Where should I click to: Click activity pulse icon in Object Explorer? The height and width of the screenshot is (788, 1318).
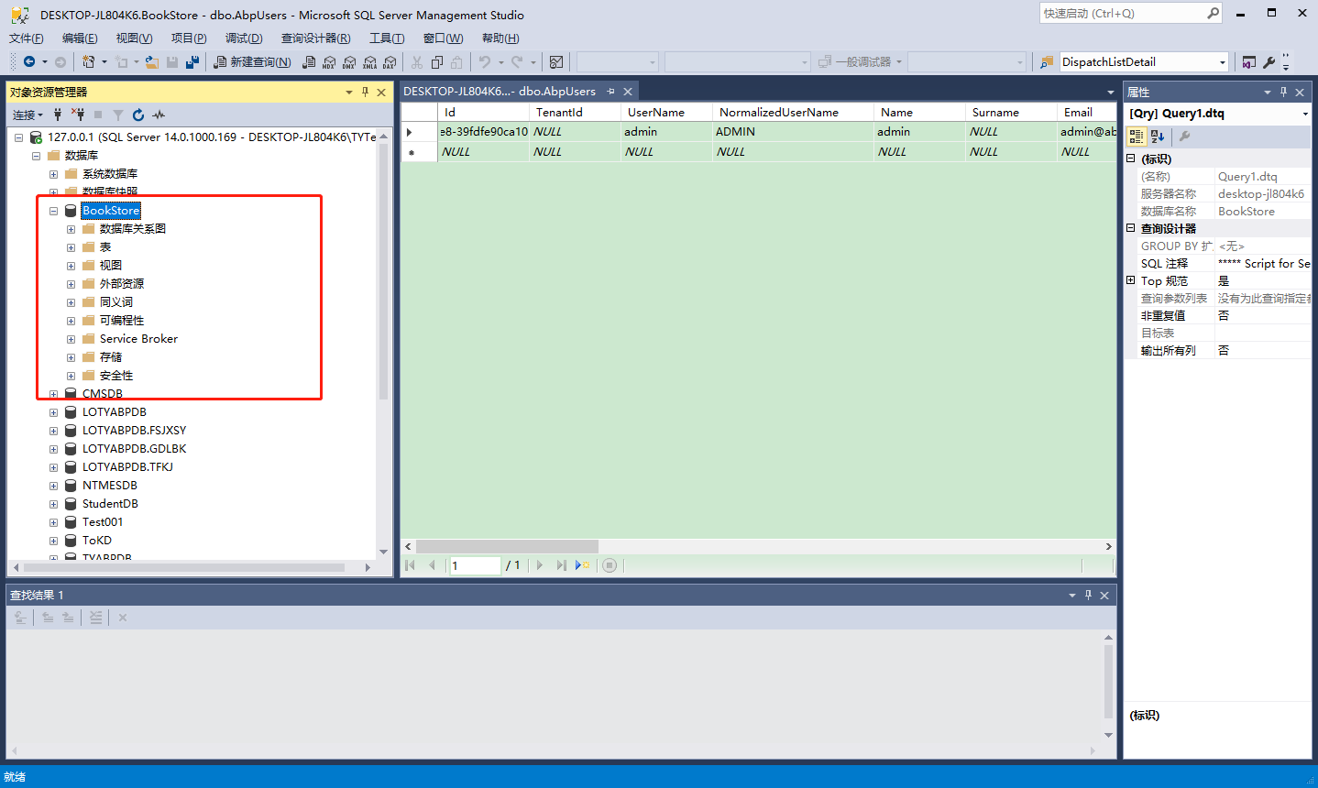pyautogui.click(x=159, y=115)
